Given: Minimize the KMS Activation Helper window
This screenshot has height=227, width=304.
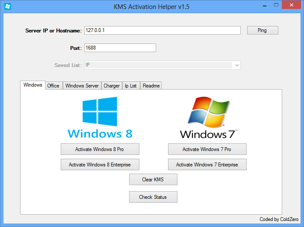Looking at the screenshot, I should (x=265, y=6).
